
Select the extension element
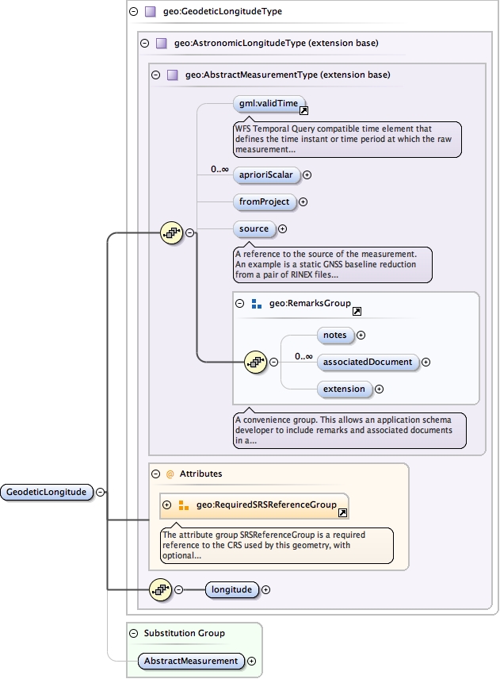(344, 389)
